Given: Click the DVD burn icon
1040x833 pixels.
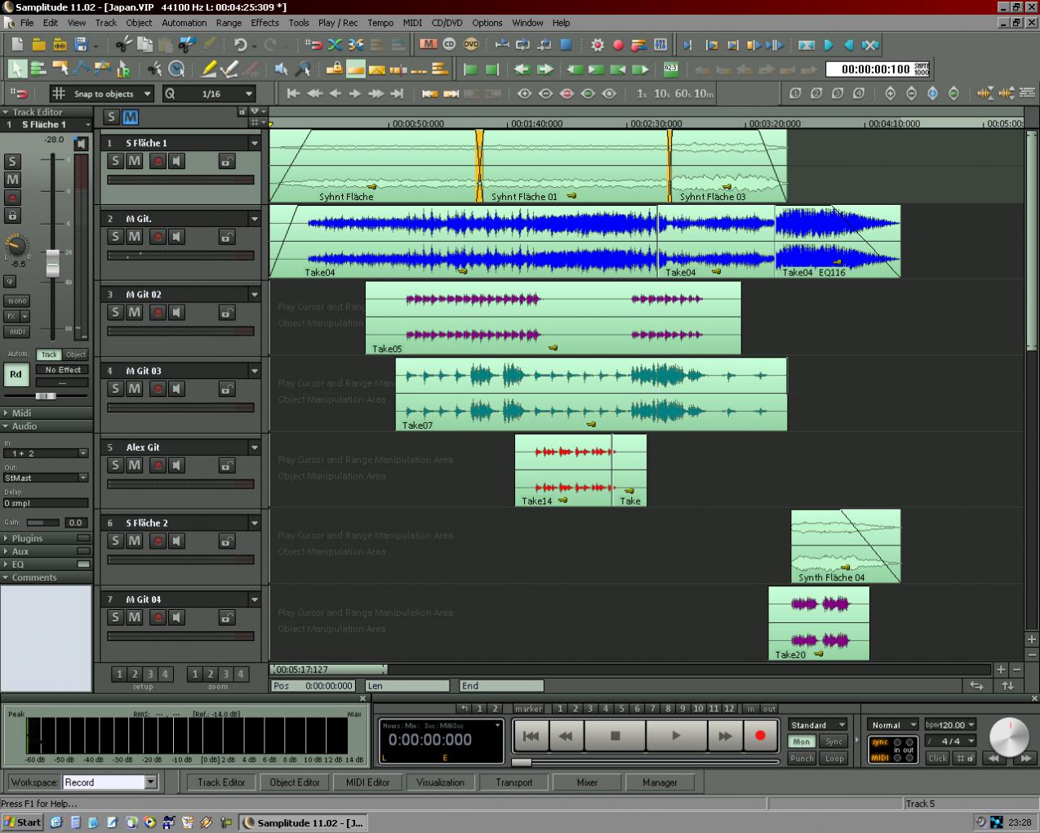Looking at the screenshot, I should coord(471,45).
